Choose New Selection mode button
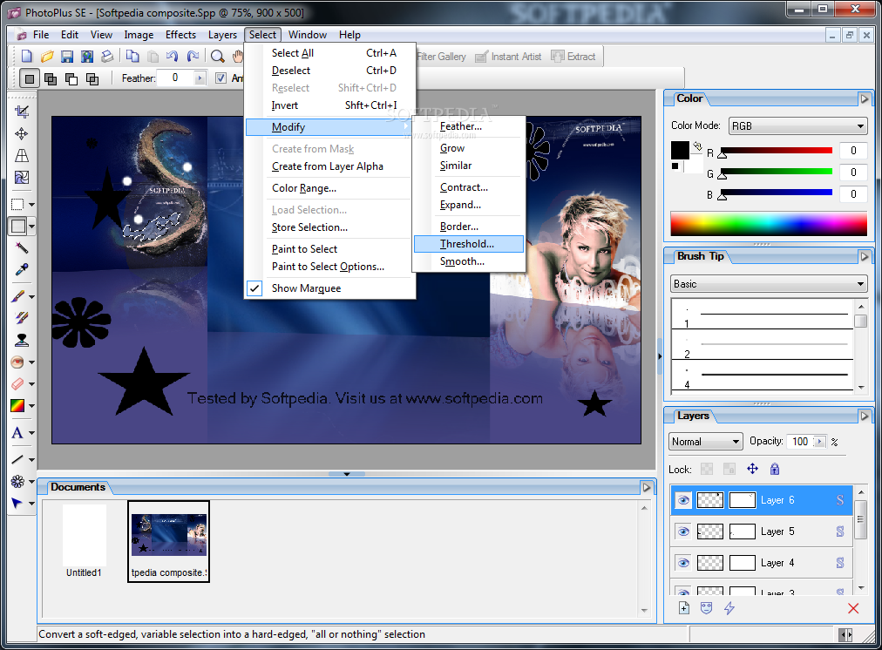 (30, 78)
